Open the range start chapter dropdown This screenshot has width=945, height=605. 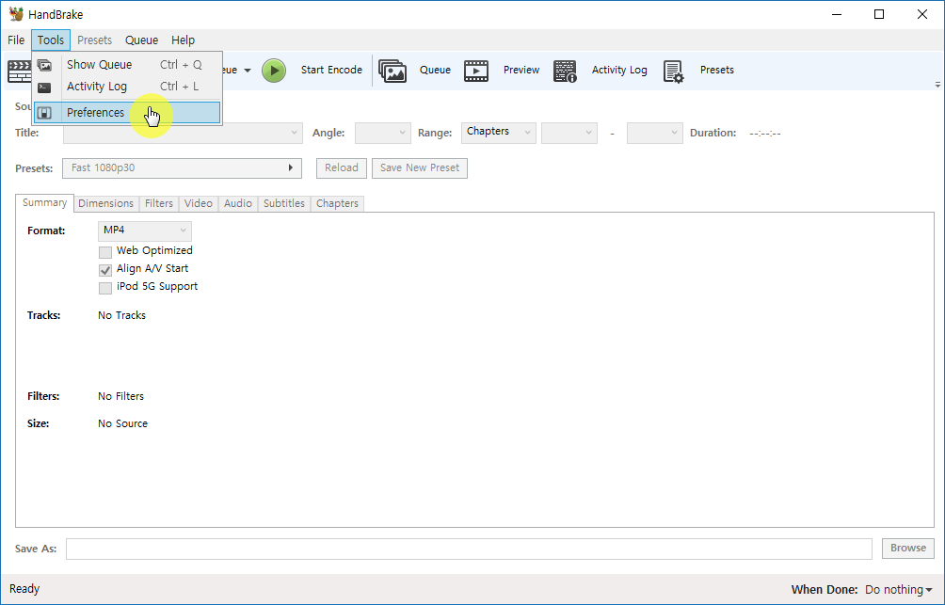(x=569, y=133)
